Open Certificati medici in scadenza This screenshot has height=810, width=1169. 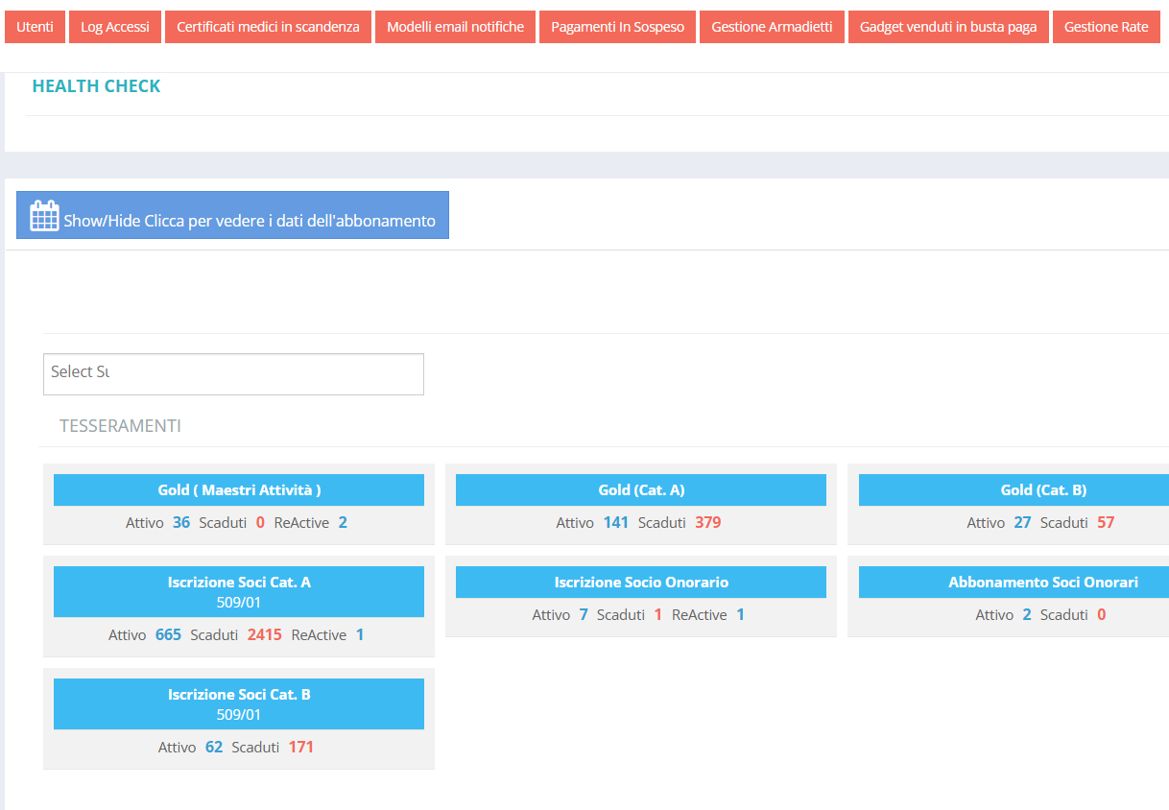pyautogui.click(x=268, y=27)
